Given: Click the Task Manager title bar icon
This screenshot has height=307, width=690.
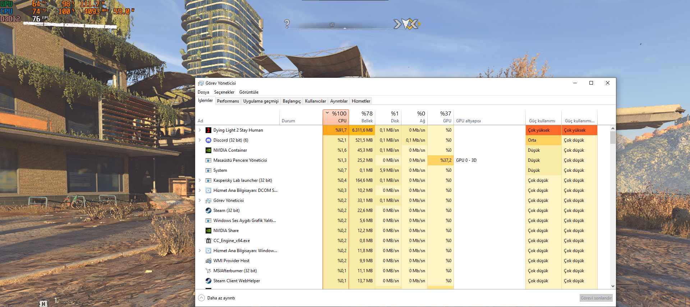Looking at the screenshot, I should [x=201, y=83].
